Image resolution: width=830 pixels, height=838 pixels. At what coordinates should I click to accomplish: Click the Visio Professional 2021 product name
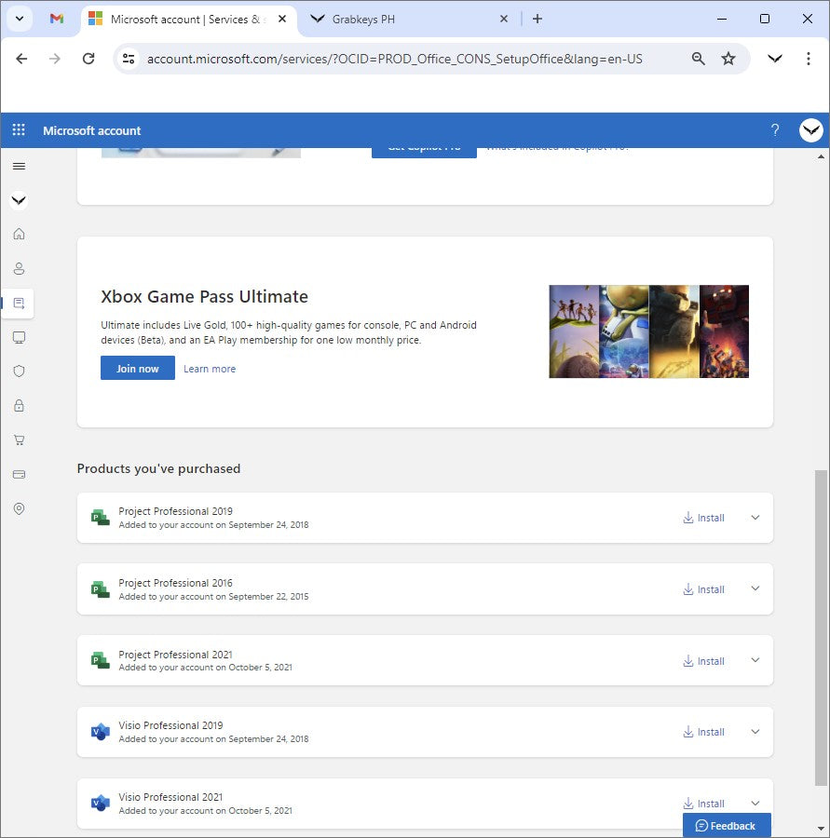[x=170, y=797]
